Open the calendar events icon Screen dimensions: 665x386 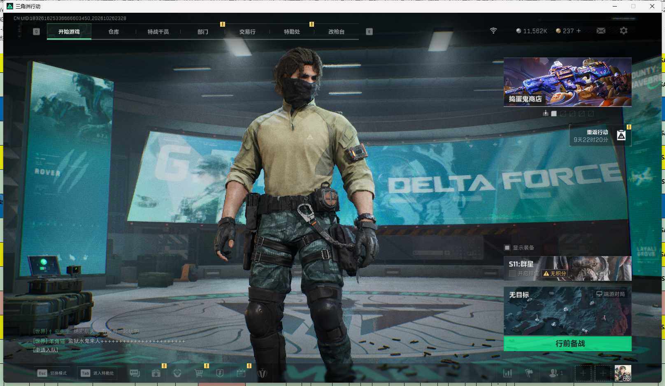(241, 373)
